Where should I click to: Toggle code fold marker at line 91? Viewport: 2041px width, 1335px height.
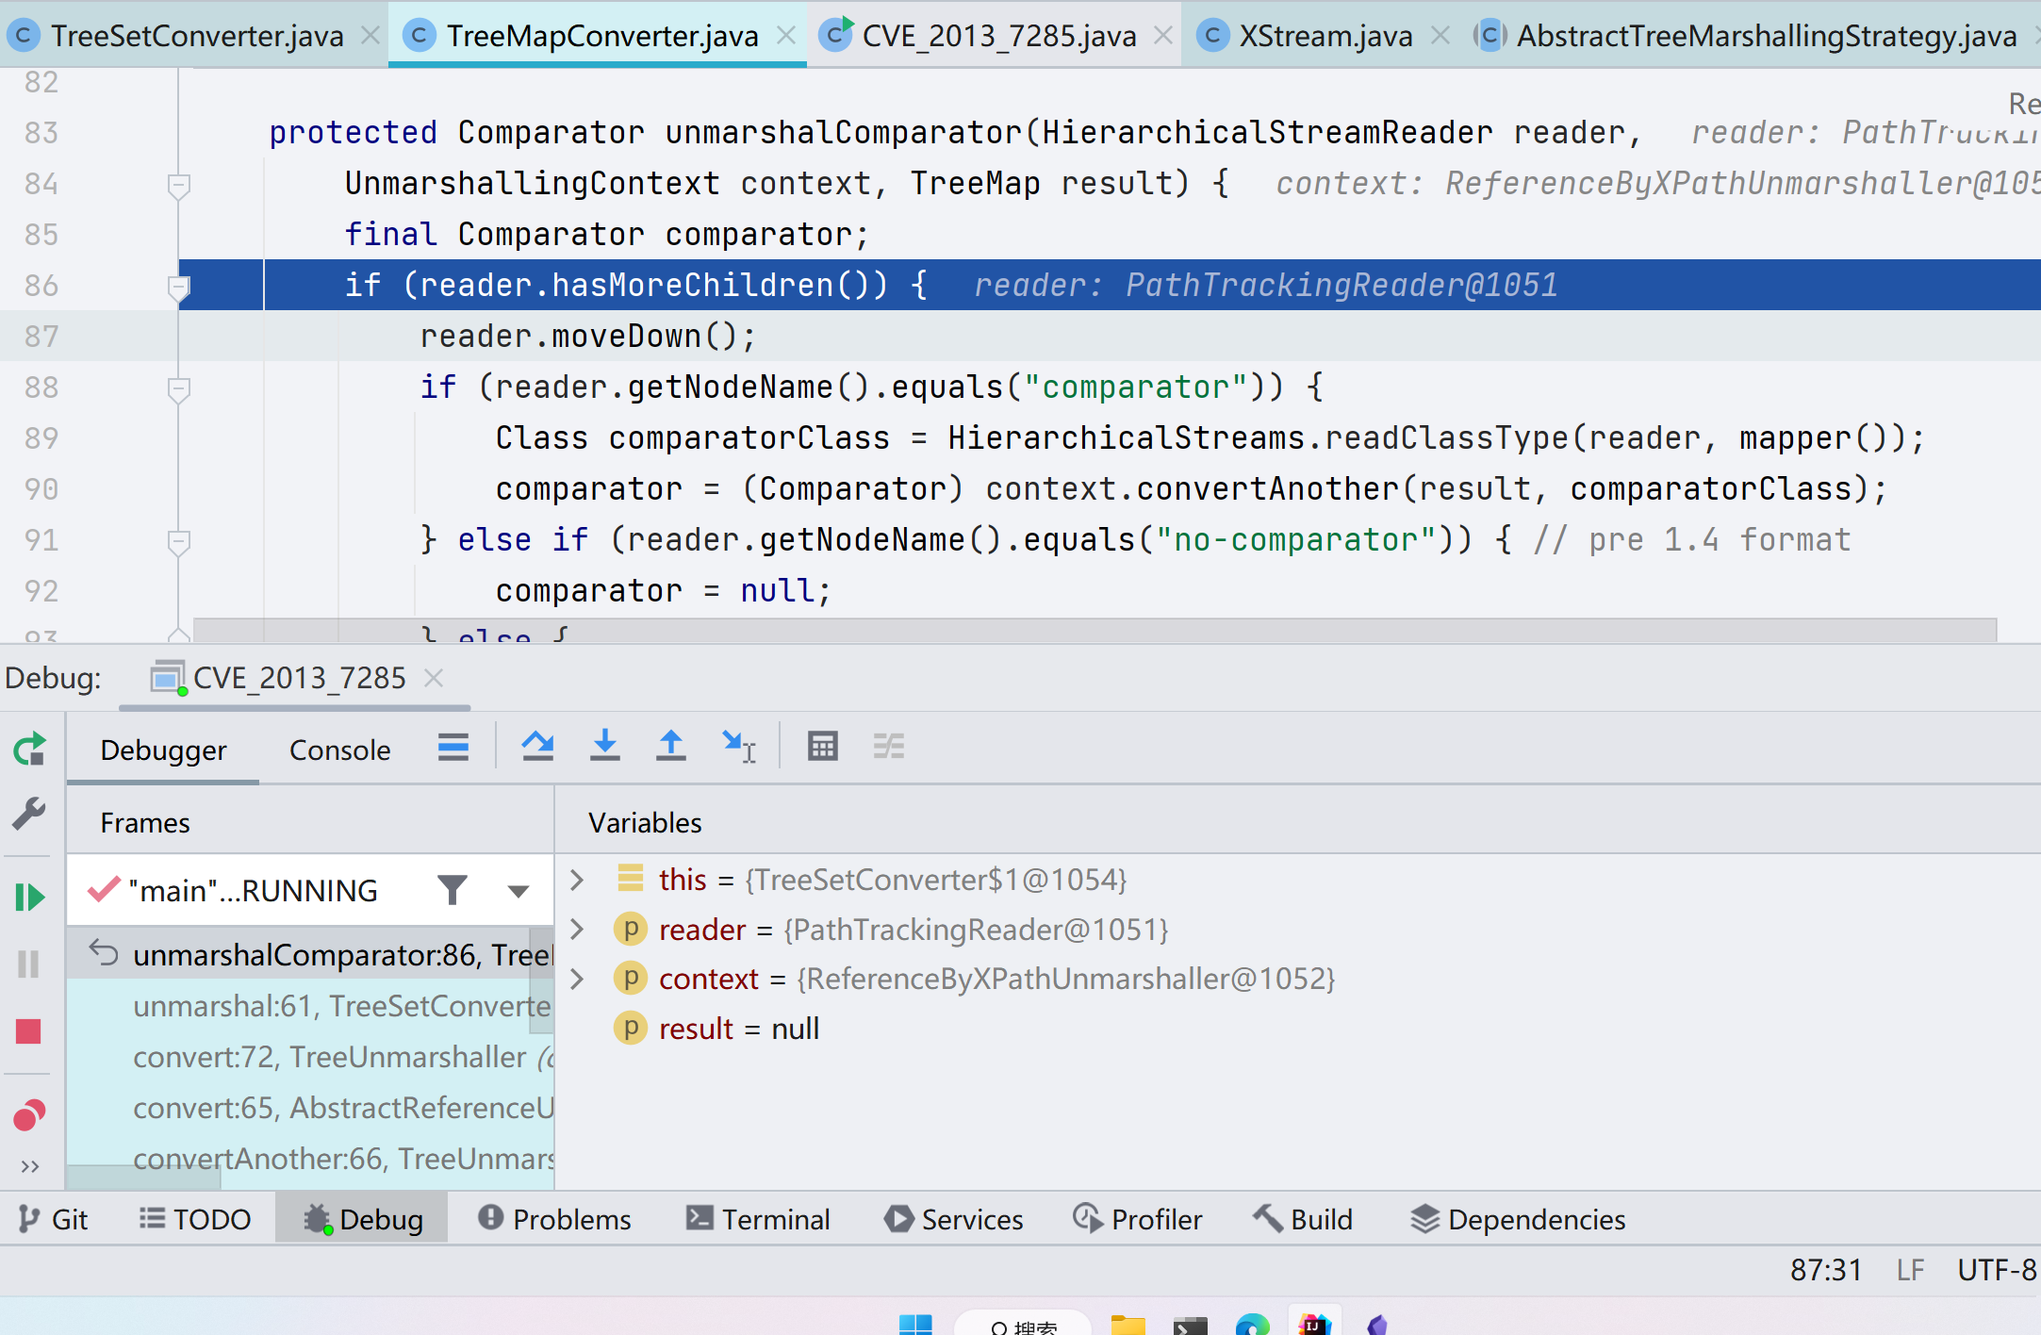click(x=178, y=541)
